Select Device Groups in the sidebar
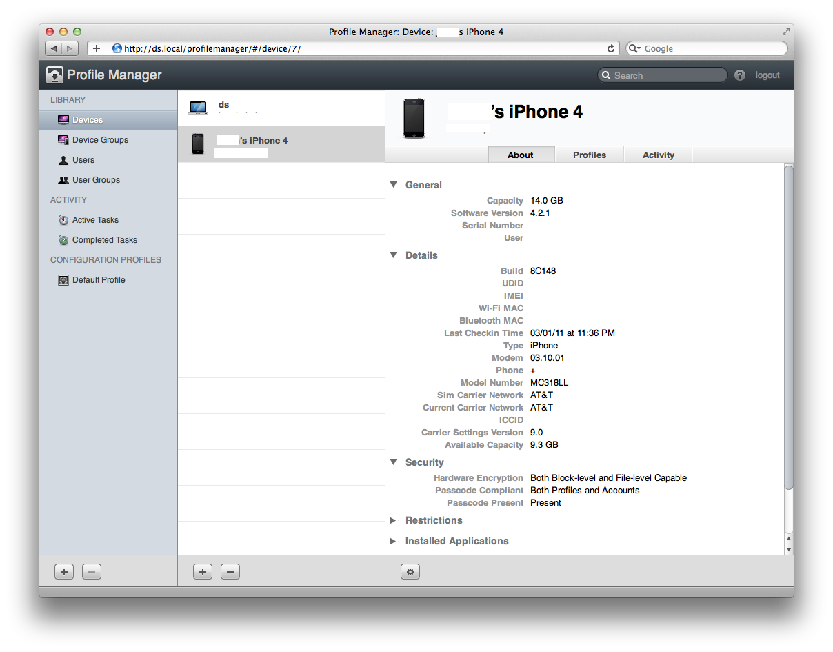Viewport: 833px width, 652px height. click(108, 140)
